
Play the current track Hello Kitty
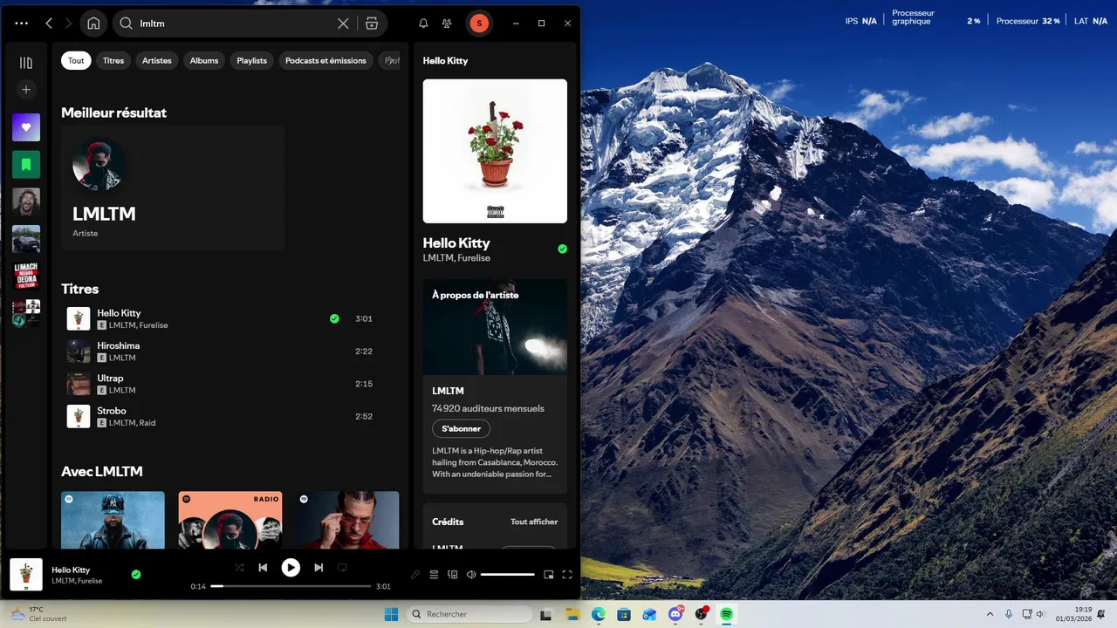click(291, 568)
